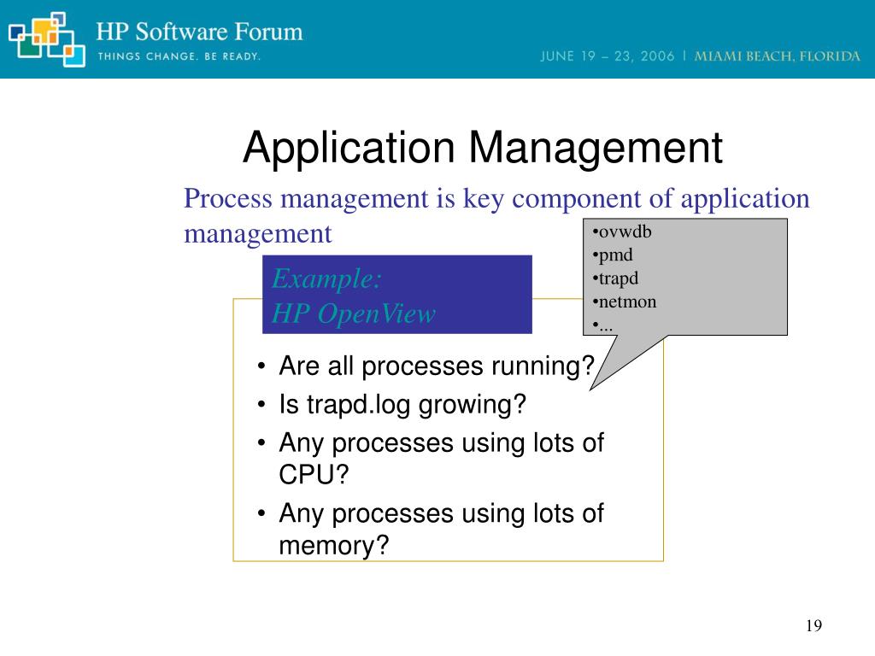875x656 pixels.
Task: Click 'MIAMI BEACH, FLORIDA' location text
Action: point(777,56)
